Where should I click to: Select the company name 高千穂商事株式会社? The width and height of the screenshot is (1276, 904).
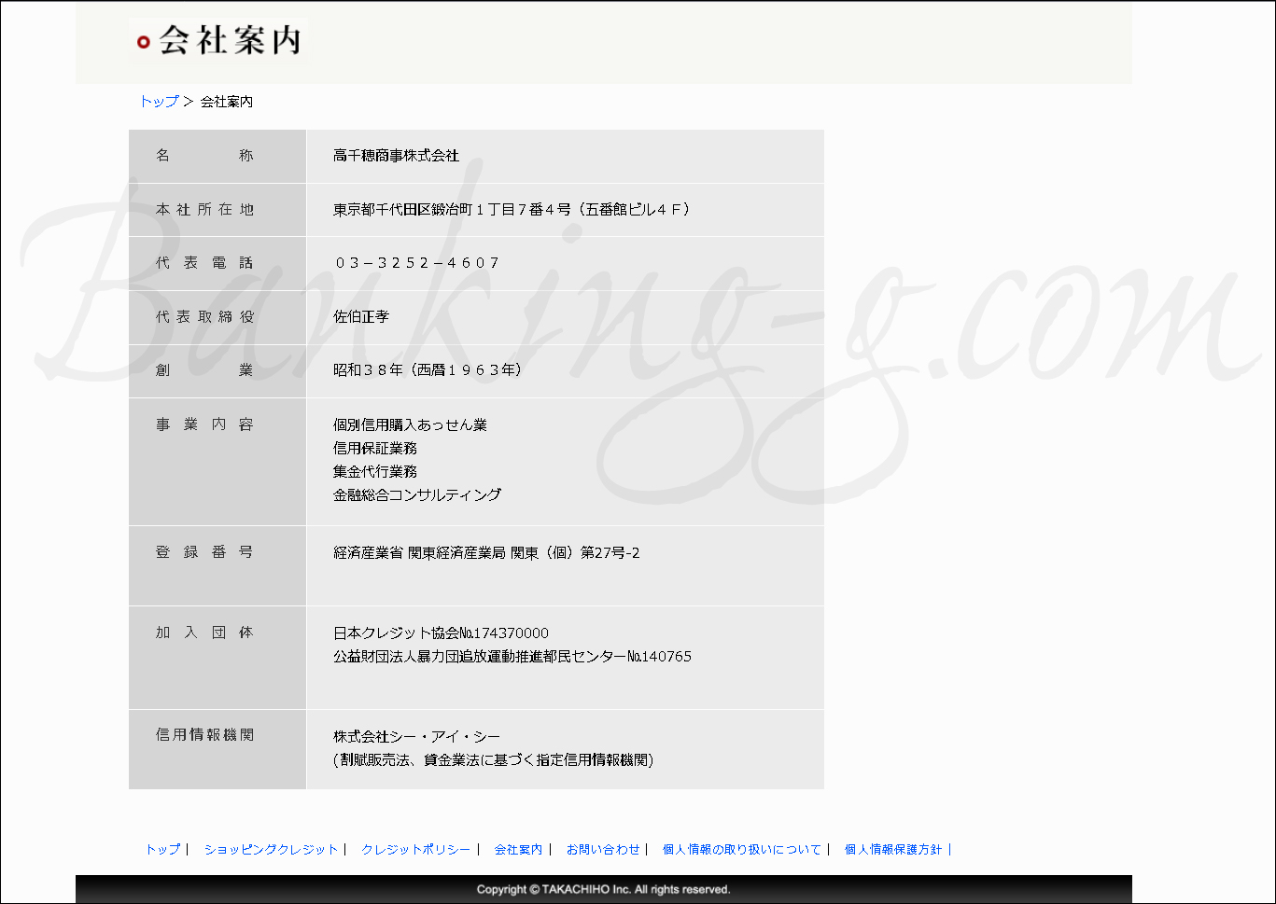(396, 156)
